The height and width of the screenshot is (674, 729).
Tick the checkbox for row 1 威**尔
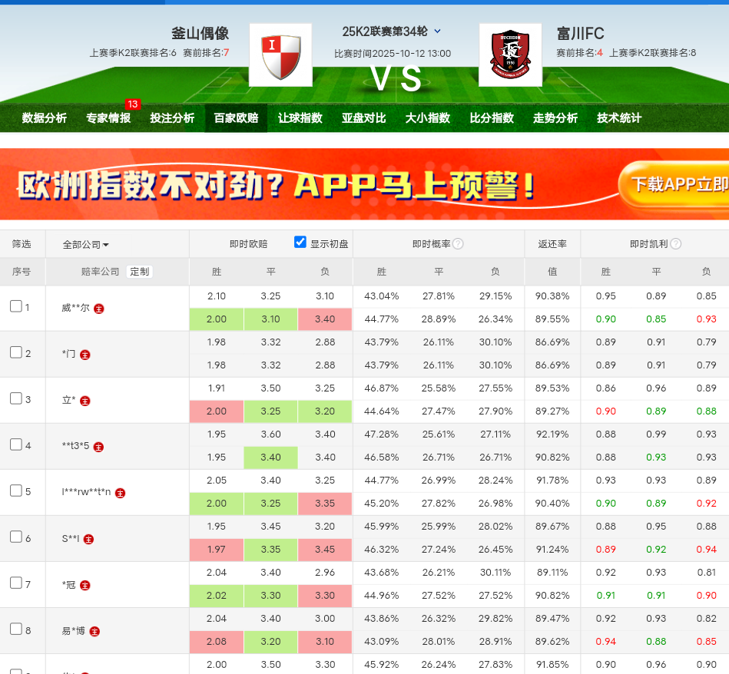[x=16, y=306]
